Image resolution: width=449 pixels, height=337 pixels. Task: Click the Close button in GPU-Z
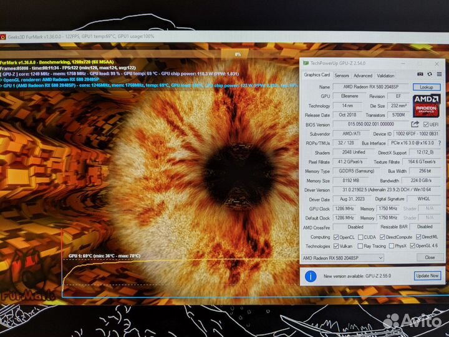point(430,257)
